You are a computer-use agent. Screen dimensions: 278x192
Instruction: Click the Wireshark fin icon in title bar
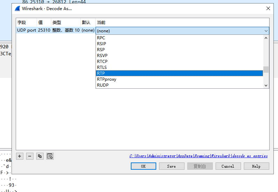[x=17, y=8]
